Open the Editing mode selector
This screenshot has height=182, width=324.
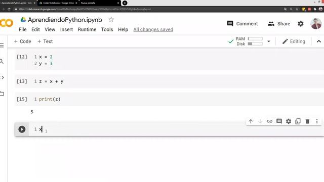coord(294,41)
